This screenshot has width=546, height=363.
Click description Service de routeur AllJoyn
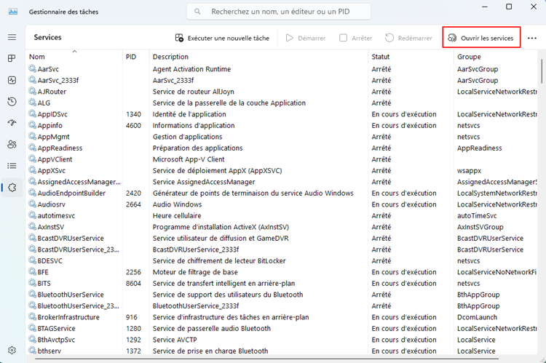193,92
